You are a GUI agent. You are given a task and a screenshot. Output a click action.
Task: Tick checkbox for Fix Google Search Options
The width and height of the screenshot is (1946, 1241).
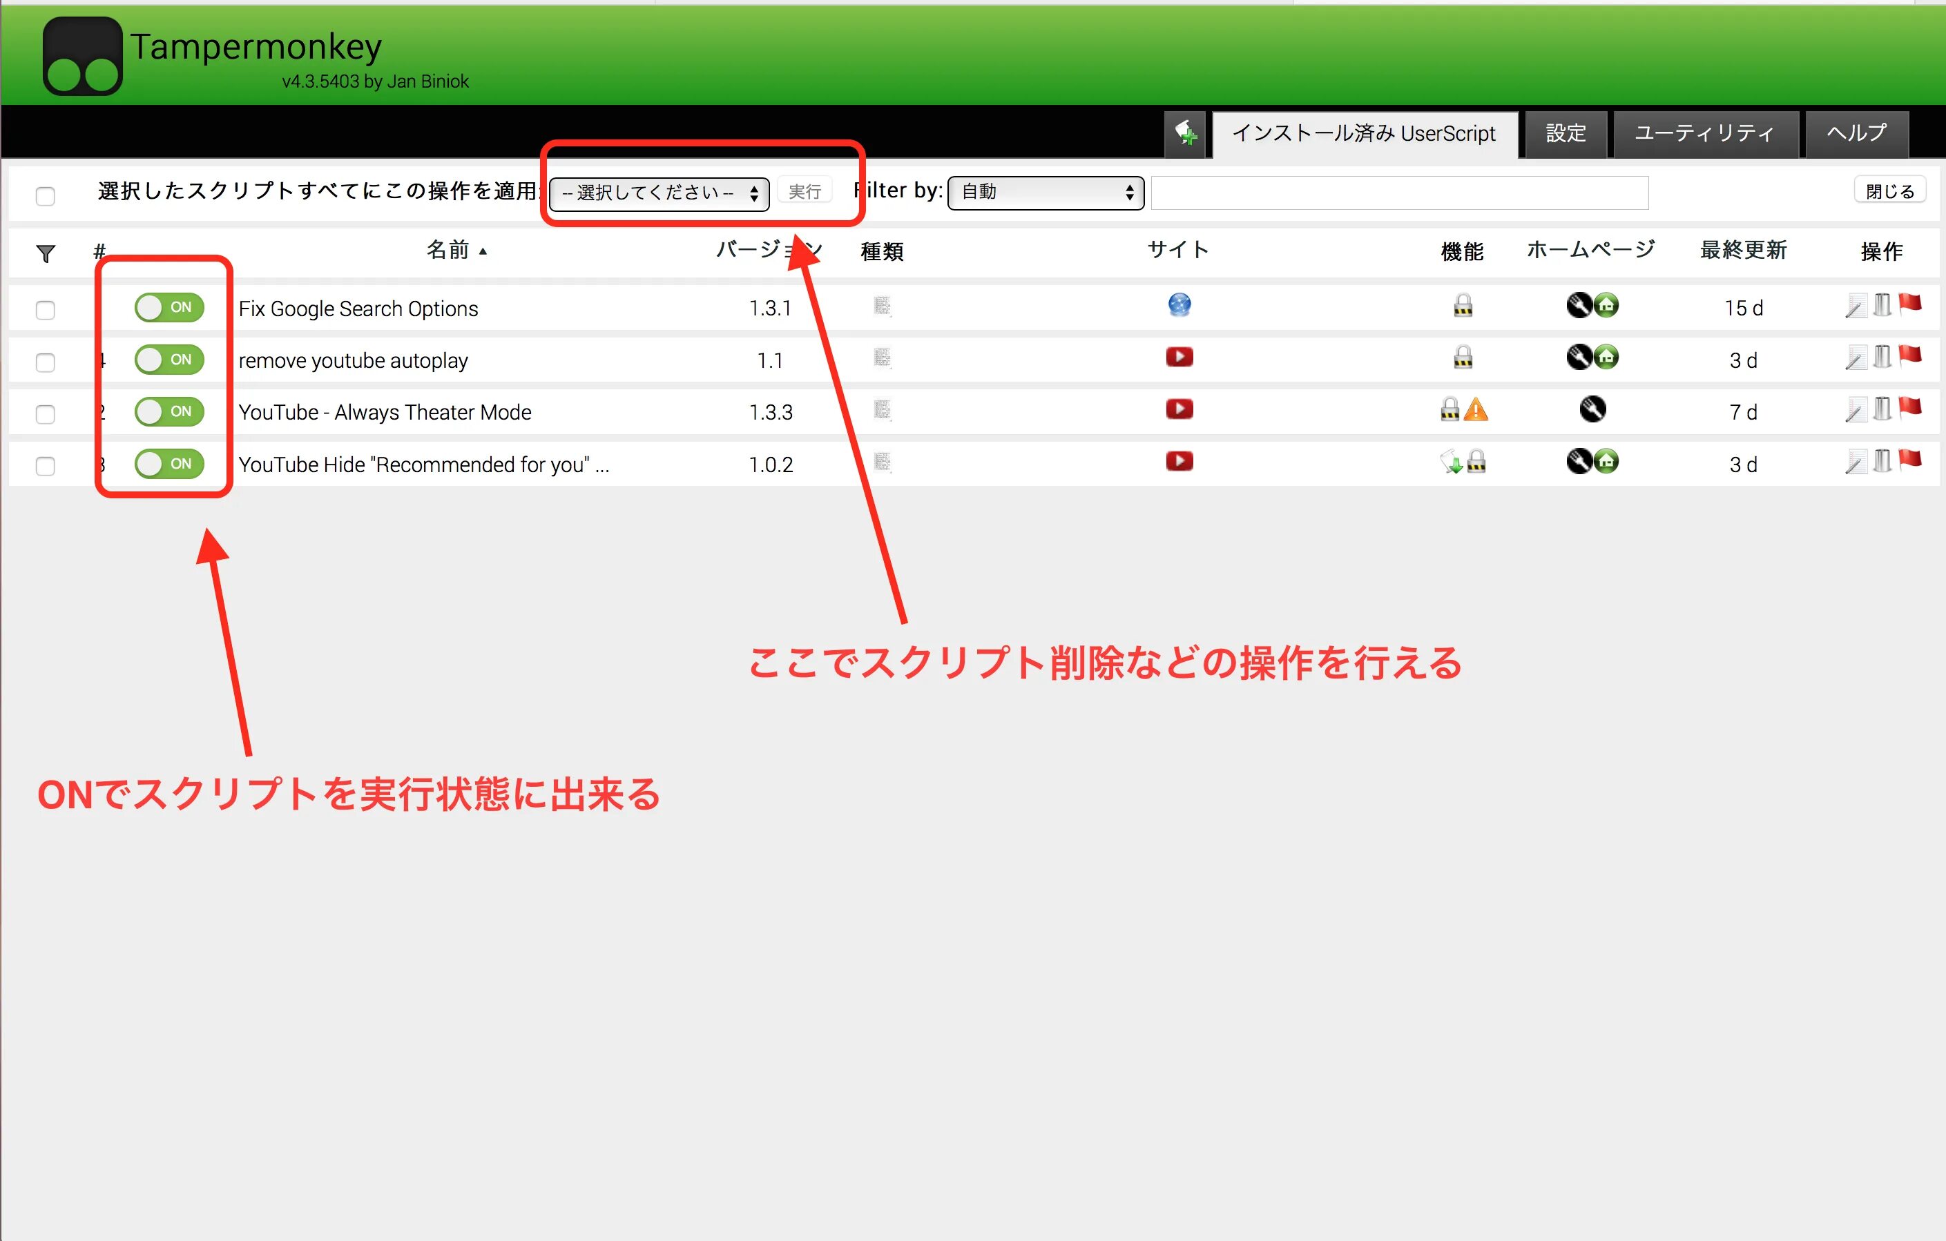46,311
